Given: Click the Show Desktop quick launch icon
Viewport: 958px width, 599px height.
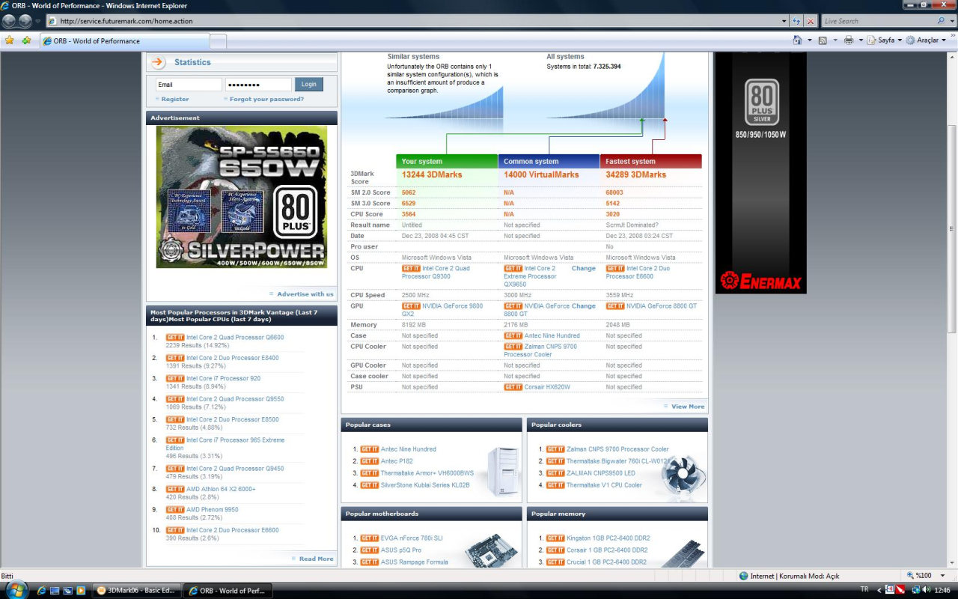Looking at the screenshot, I should pyautogui.click(x=55, y=590).
